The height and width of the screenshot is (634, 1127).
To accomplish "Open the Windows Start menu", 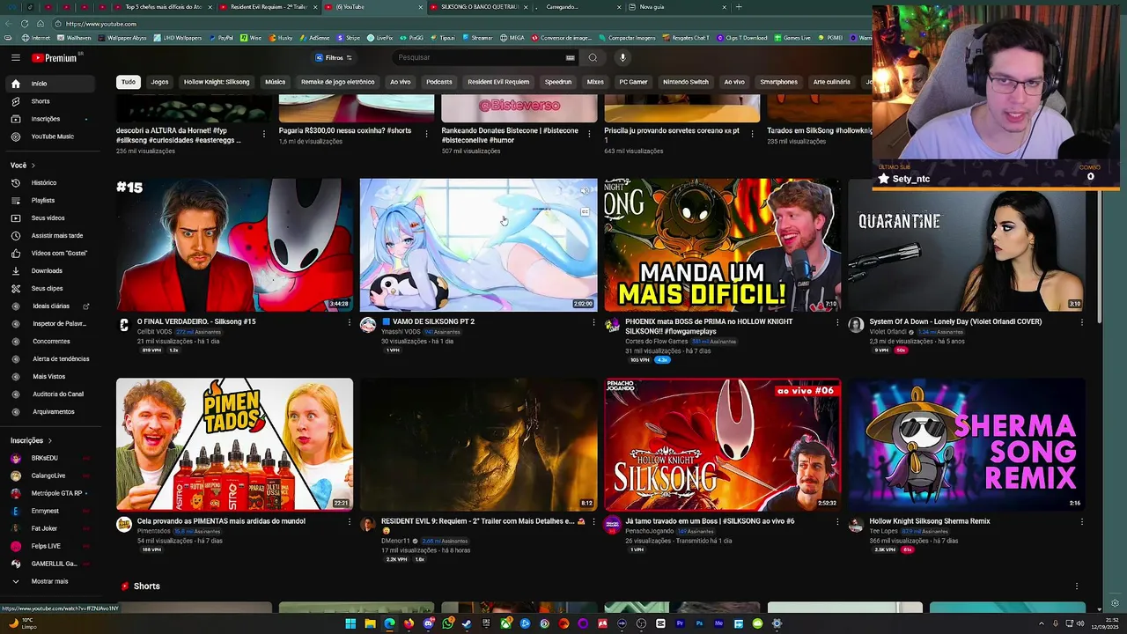I will [x=350, y=623].
